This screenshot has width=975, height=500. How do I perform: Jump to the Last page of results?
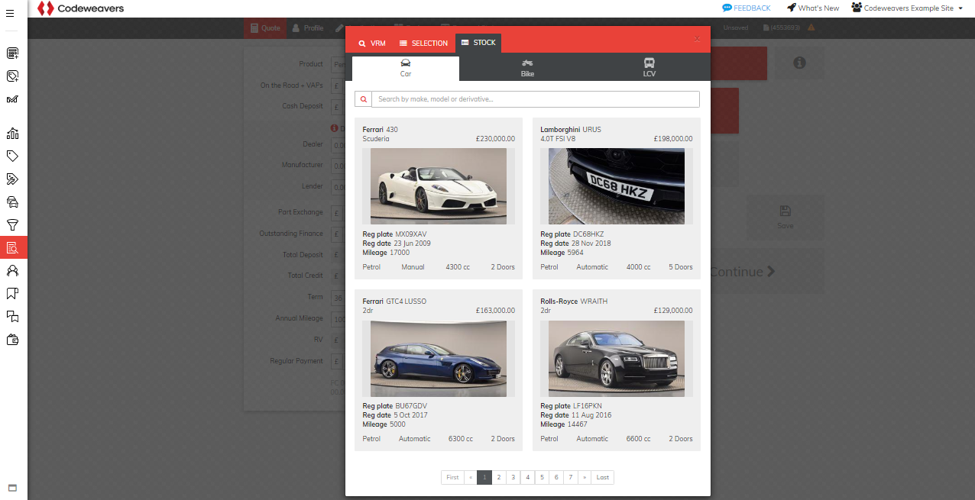point(603,477)
